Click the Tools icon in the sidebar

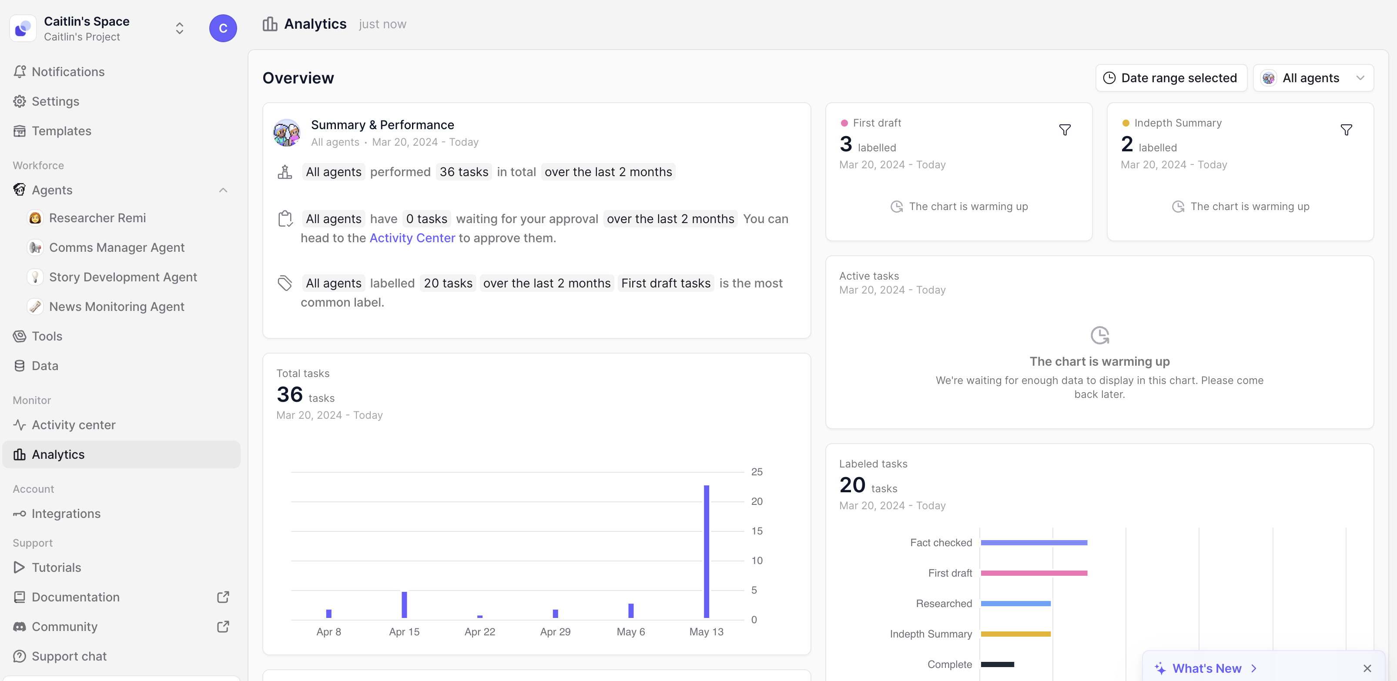(x=20, y=336)
